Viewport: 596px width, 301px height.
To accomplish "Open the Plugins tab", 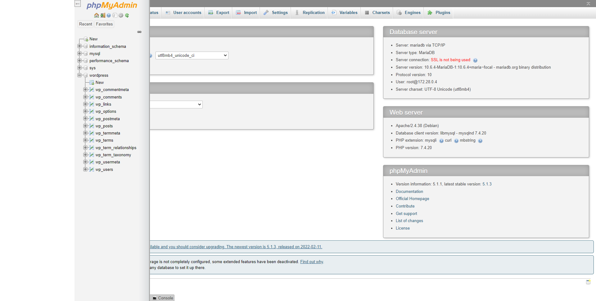I will pos(439,13).
